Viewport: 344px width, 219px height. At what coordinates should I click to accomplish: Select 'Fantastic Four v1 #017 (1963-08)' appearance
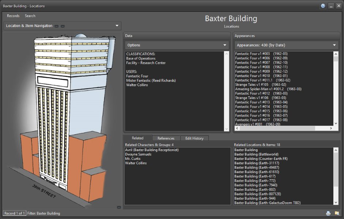coord(261,120)
